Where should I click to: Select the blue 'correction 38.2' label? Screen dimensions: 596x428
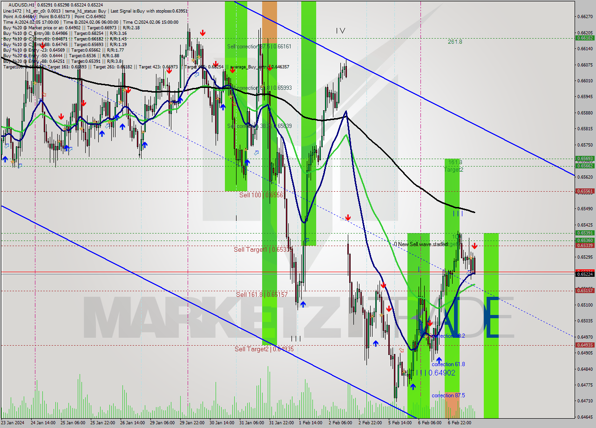tap(448, 335)
